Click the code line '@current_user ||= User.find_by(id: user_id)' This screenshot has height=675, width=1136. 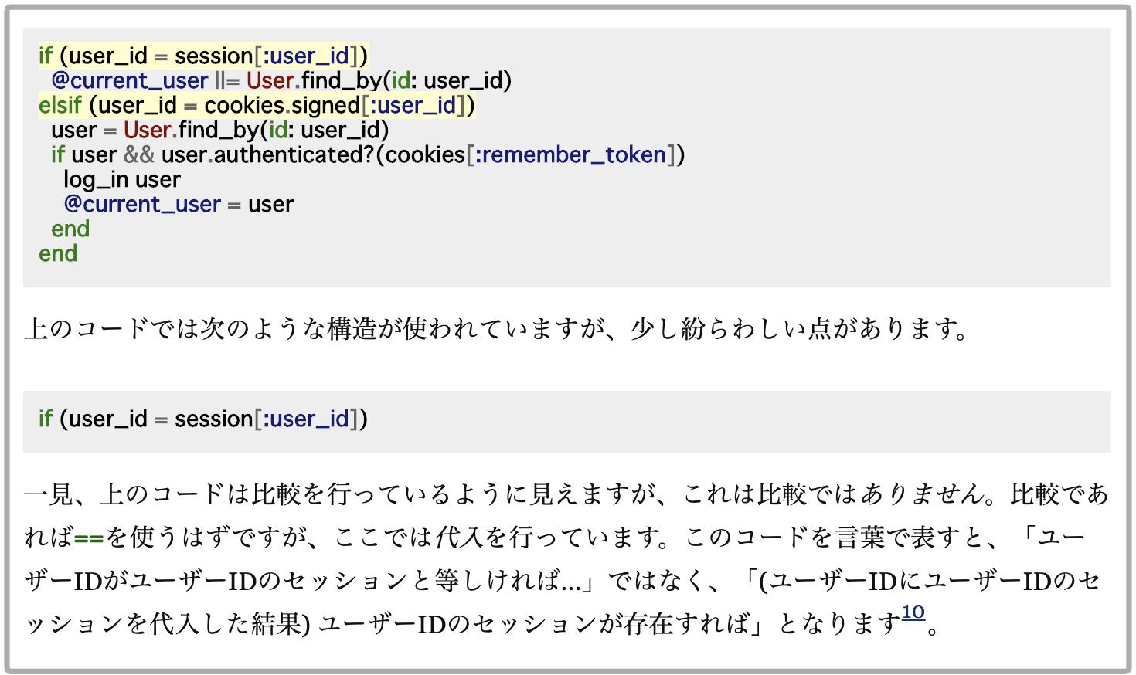[x=281, y=80]
